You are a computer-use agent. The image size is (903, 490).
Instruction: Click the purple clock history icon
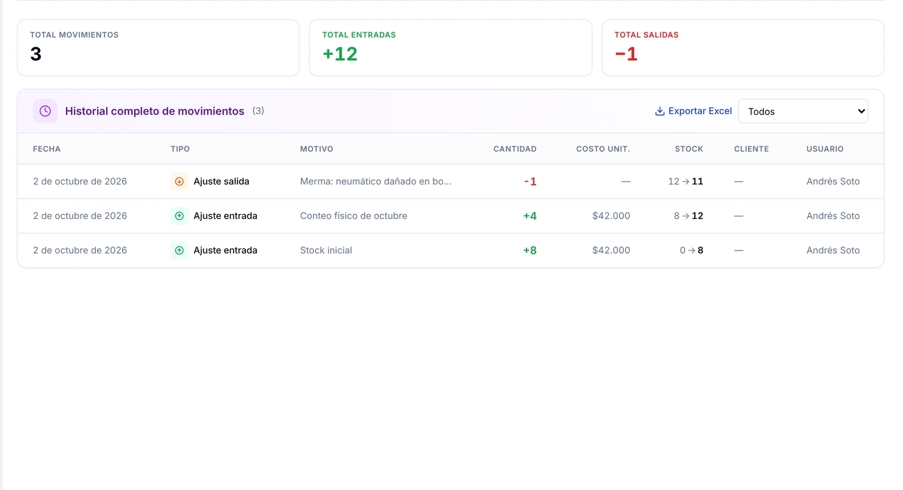pyautogui.click(x=45, y=111)
